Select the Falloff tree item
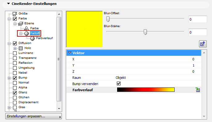 [x=35, y=33]
